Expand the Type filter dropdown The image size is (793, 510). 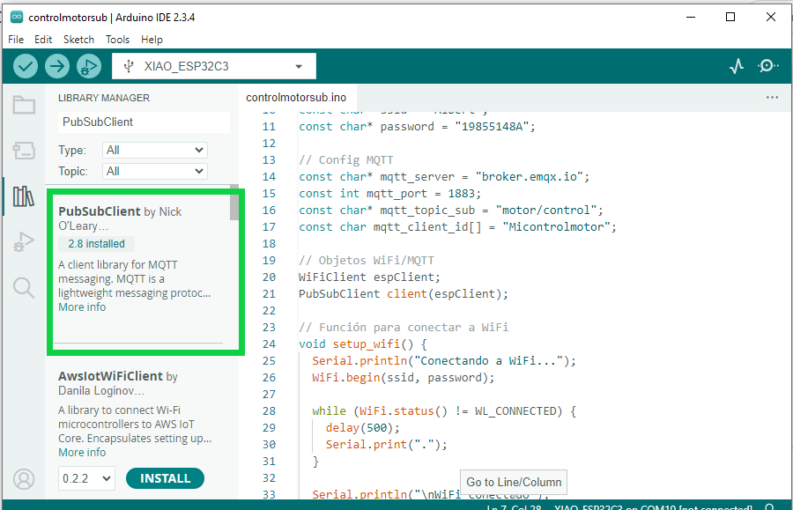pos(155,150)
